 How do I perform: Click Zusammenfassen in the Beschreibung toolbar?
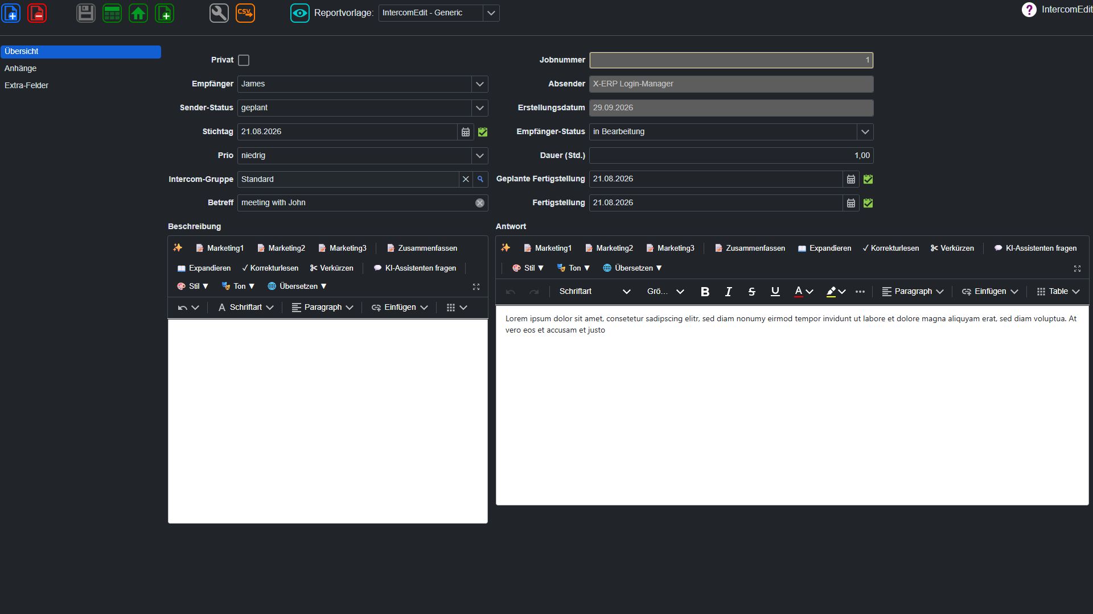422,248
